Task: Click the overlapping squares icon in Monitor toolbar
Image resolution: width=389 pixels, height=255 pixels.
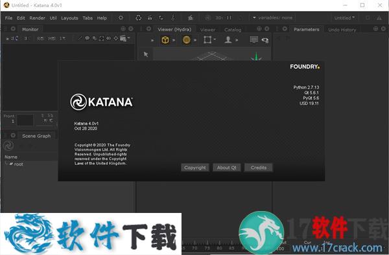Action: pyautogui.click(x=94, y=38)
